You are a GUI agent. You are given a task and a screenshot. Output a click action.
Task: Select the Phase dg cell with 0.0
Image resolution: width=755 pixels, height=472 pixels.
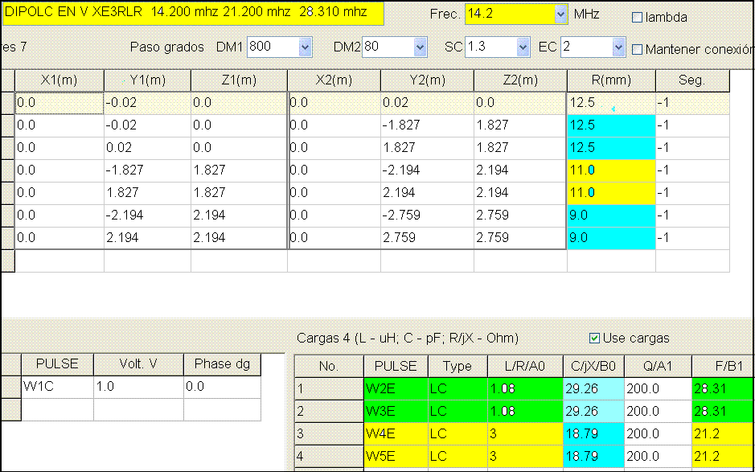click(222, 387)
